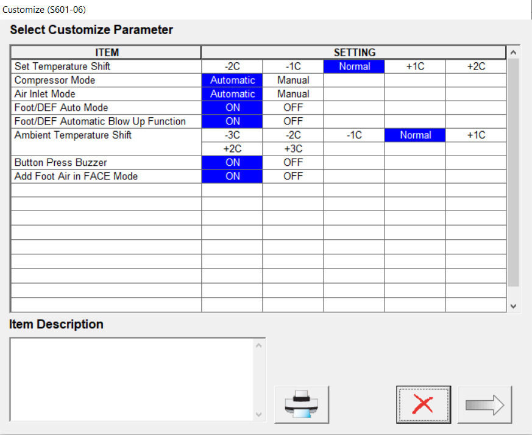Select Foot/DEF Automatic Blow Up Function item
Screen dimensions: 532x435
pos(106,121)
